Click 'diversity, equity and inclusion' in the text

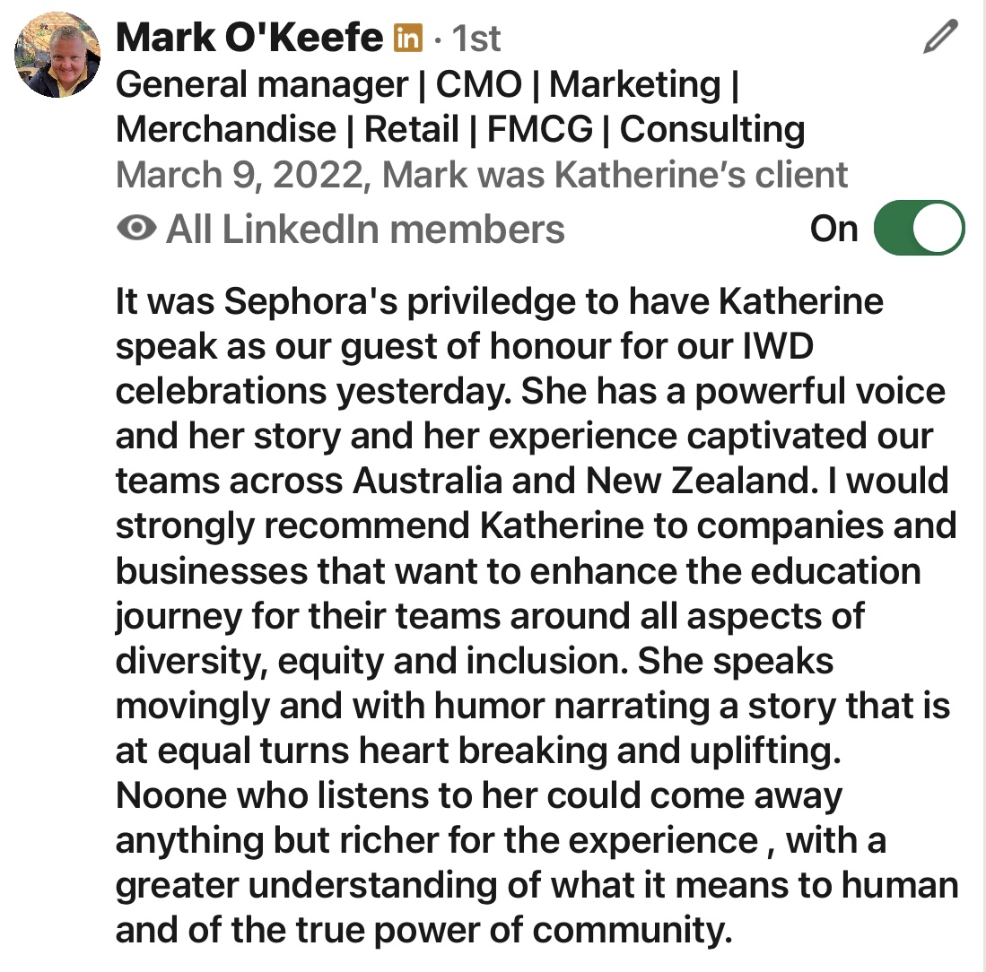[371, 661]
